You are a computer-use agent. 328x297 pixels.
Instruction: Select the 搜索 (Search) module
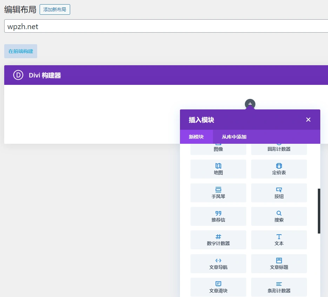pyautogui.click(x=279, y=216)
